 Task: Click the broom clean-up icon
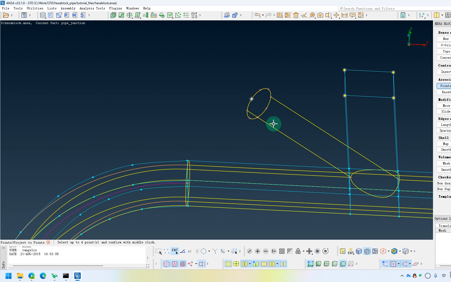click(304, 15)
